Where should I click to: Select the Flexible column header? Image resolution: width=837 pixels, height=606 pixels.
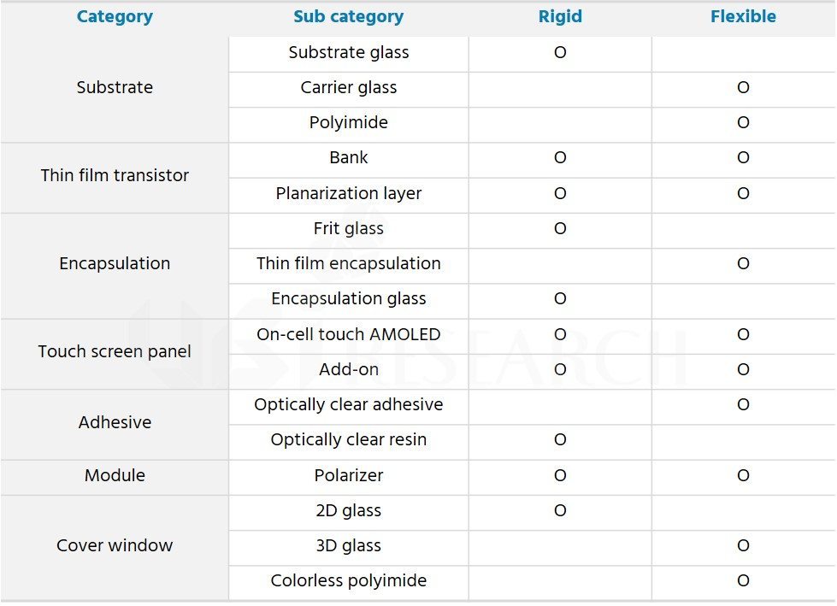[743, 16]
